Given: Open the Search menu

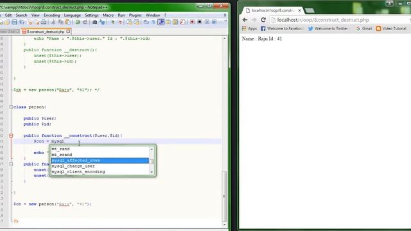Looking at the screenshot, I should [x=21, y=15].
